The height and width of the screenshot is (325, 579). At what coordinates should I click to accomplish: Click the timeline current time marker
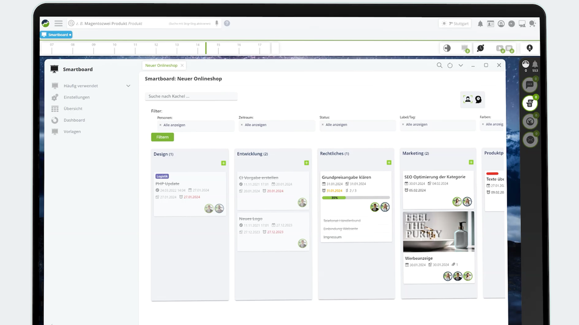click(x=205, y=48)
